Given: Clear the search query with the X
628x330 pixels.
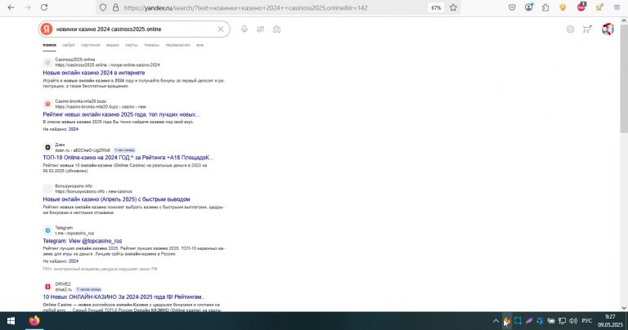Looking at the screenshot, I should point(220,29).
